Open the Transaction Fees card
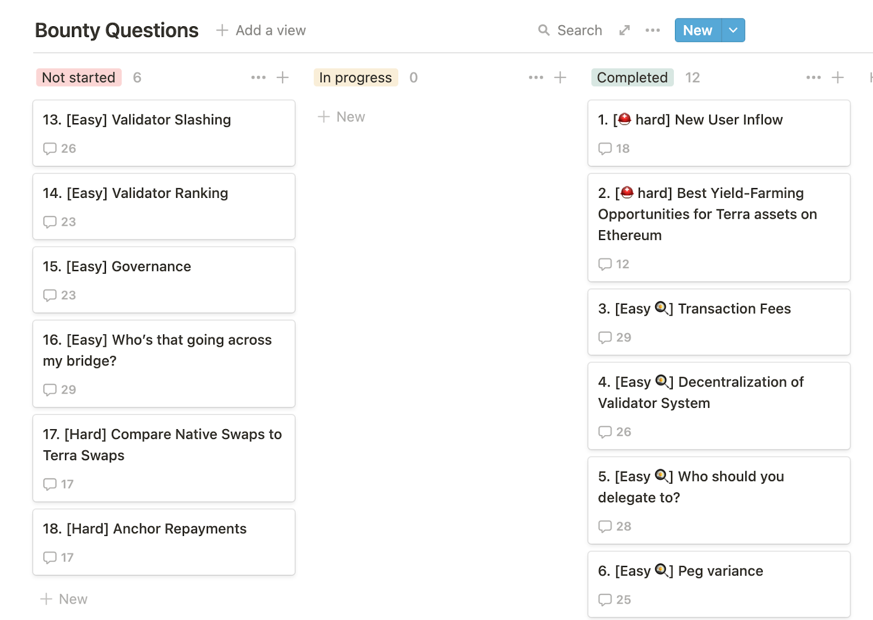The image size is (873, 620). click(719, 309)
